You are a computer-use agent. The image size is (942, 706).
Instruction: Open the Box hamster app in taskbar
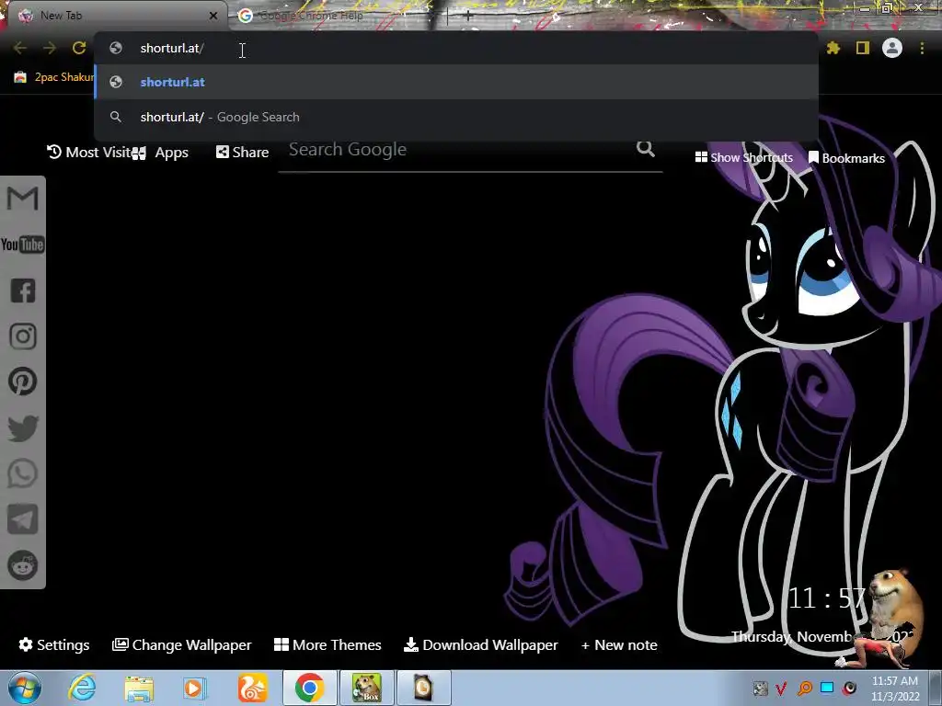click(366, 688)
